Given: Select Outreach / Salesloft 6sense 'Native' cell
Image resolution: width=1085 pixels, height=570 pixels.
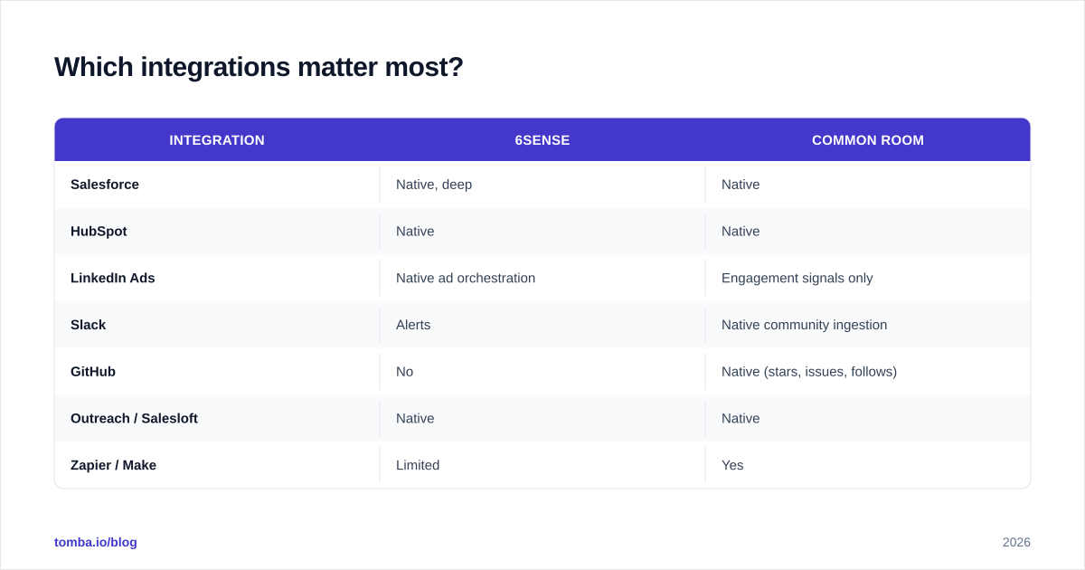Looking at the screenshot, I should pyautogui.click(x=542, y=419).
